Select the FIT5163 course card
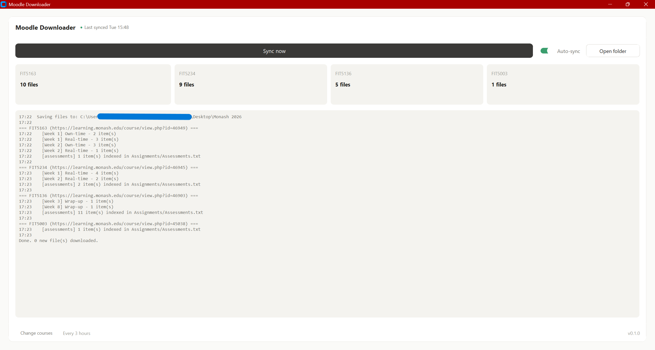 coord(93,84)
